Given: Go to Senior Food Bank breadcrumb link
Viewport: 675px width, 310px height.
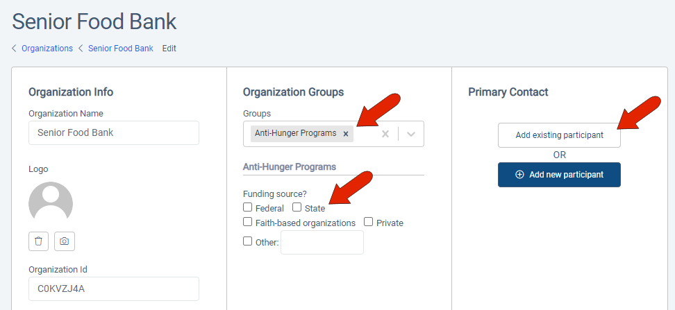Looking at the screenshot, I should pos(121,49).
